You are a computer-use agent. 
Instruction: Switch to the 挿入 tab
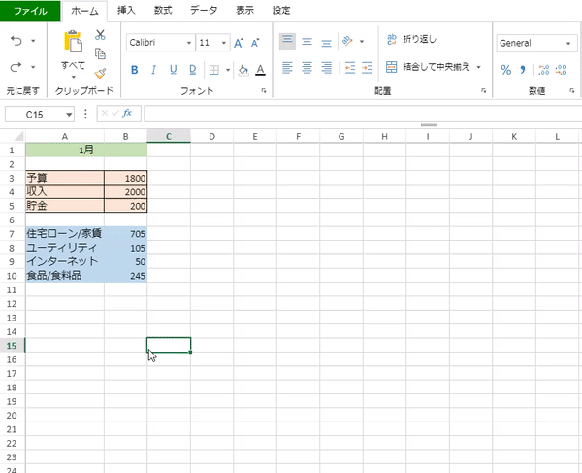126,10
